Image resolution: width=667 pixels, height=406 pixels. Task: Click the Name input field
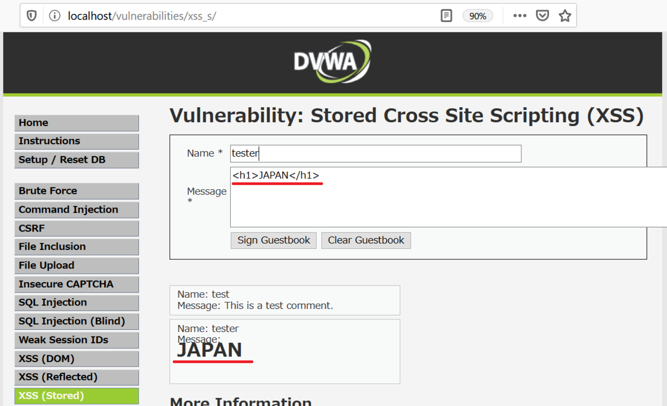[x=376, y=153]
